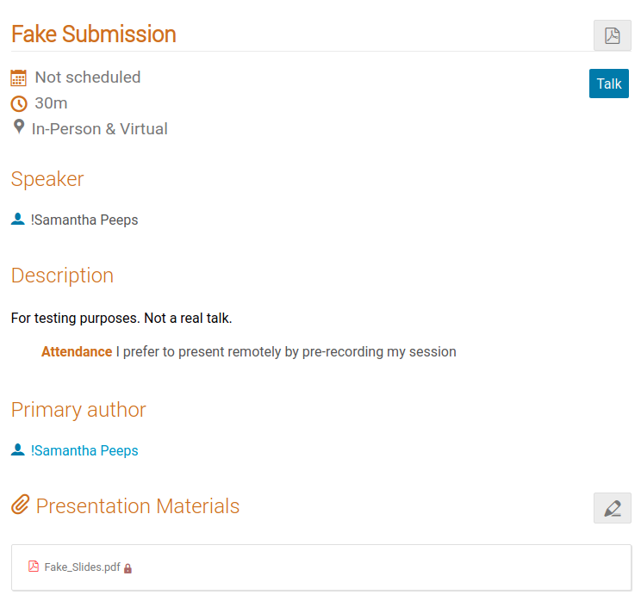This screenshot has height=601, width=641.
Task: Click the In-Person & Virtual location text
Action: [x=100, y=129]
